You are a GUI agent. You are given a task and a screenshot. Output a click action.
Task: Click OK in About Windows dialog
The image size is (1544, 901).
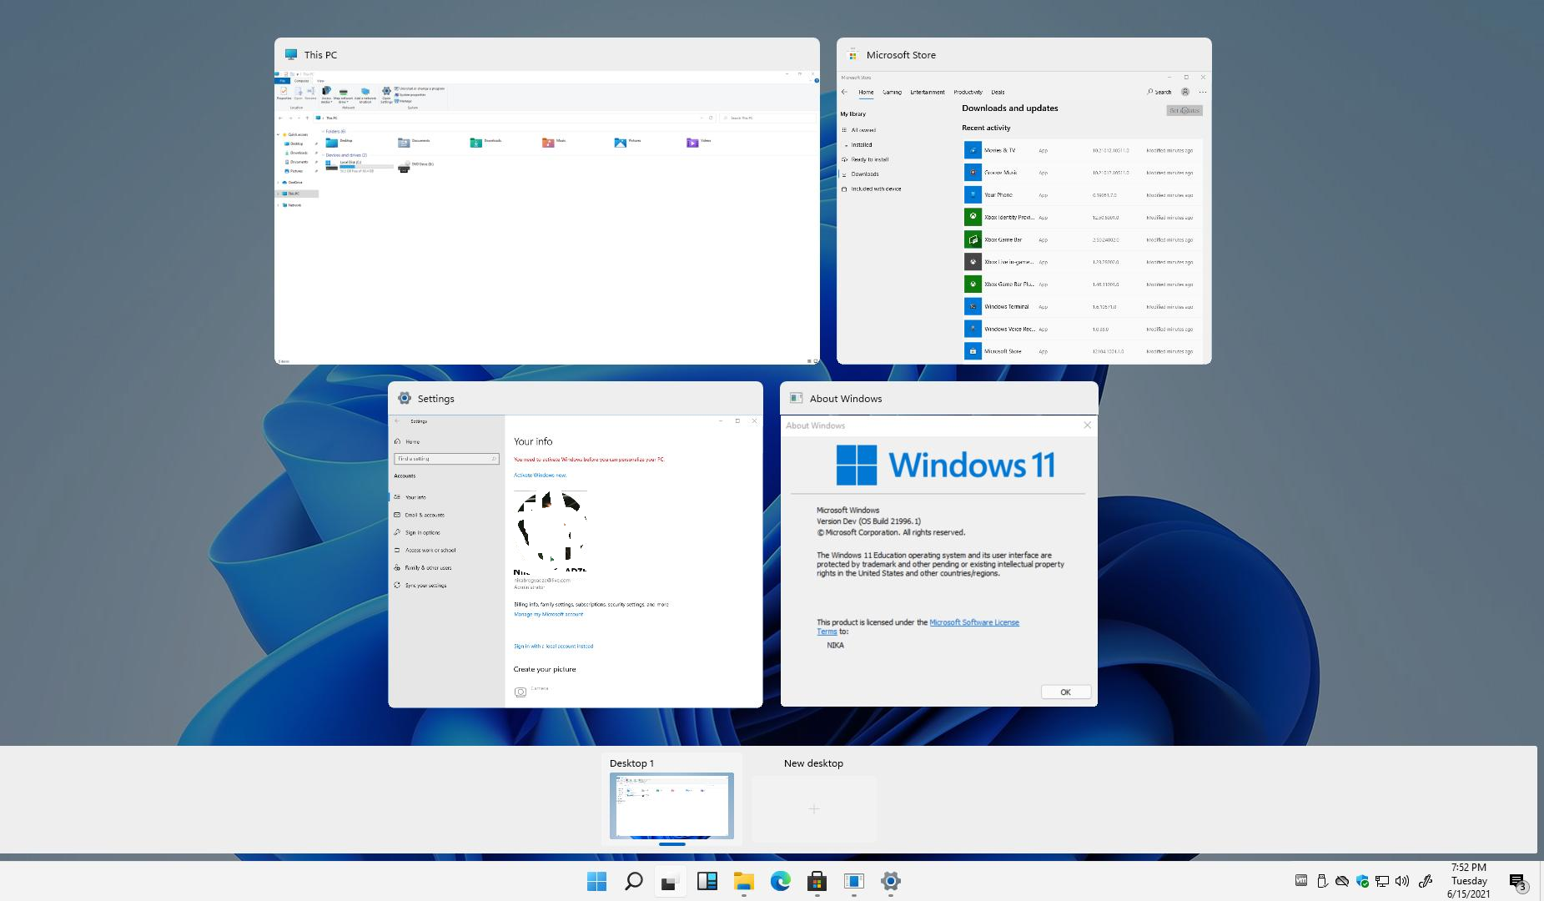tap(1065, 692)
